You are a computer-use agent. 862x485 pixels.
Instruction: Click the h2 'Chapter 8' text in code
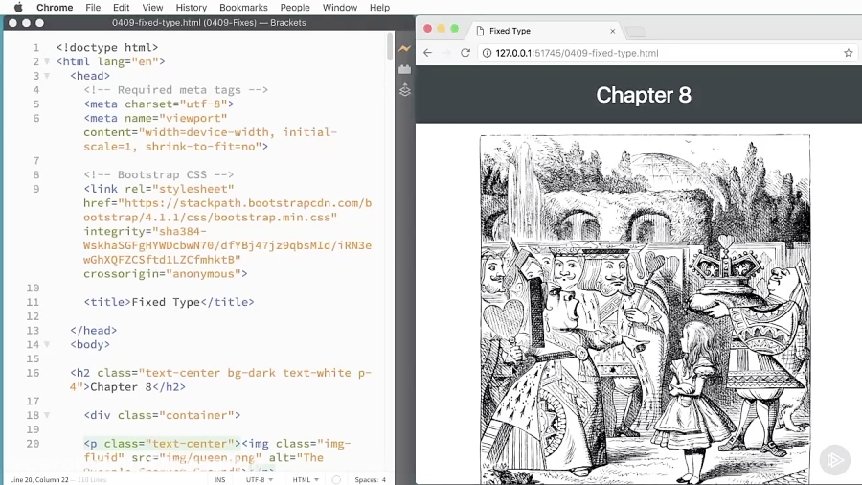pos(121,387)
